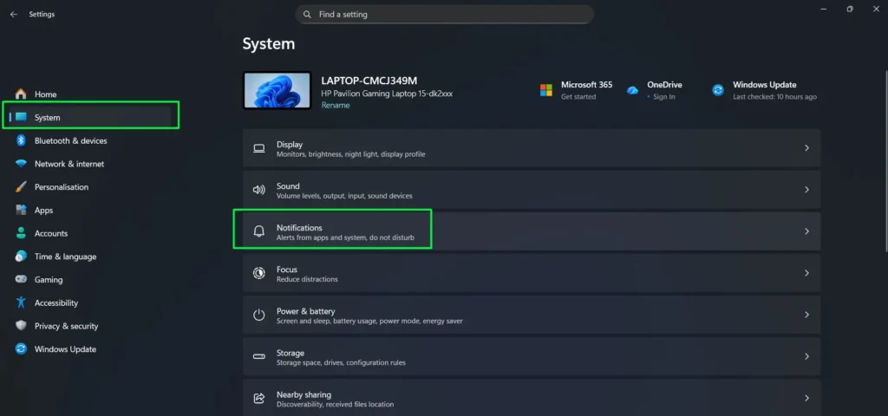Click the Personalisation paintbrush icon
Viewport: 888px width, 416px height.
(21, 187)
